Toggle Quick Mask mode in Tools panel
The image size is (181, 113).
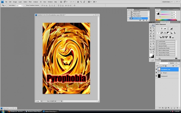[152, 60]
